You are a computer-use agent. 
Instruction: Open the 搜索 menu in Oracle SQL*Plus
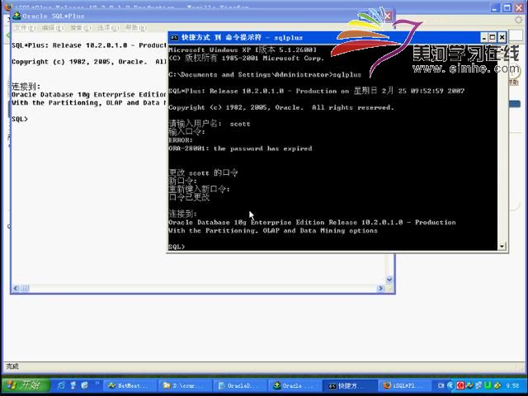81,28
